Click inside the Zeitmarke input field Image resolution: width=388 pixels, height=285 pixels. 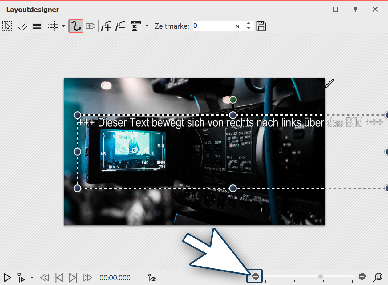point(216,26)
